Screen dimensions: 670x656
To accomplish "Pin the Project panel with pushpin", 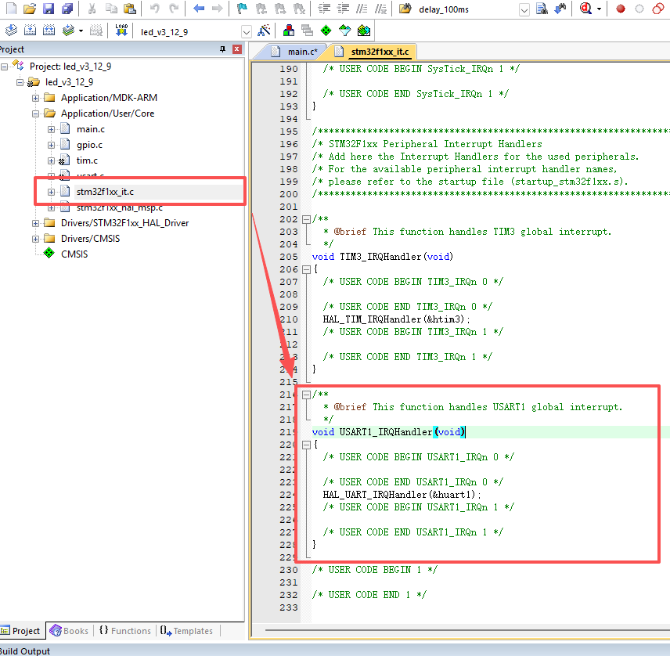I will [x=222, y=49].
